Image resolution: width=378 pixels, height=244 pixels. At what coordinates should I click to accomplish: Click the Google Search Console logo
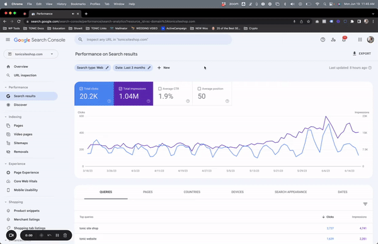point(40,40)
